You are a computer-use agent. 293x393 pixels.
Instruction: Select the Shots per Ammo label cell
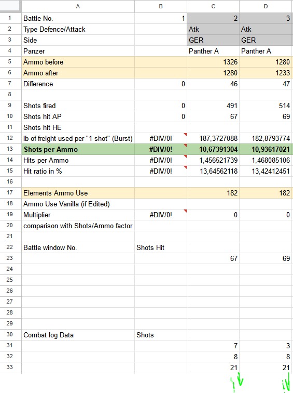point(78,149)
